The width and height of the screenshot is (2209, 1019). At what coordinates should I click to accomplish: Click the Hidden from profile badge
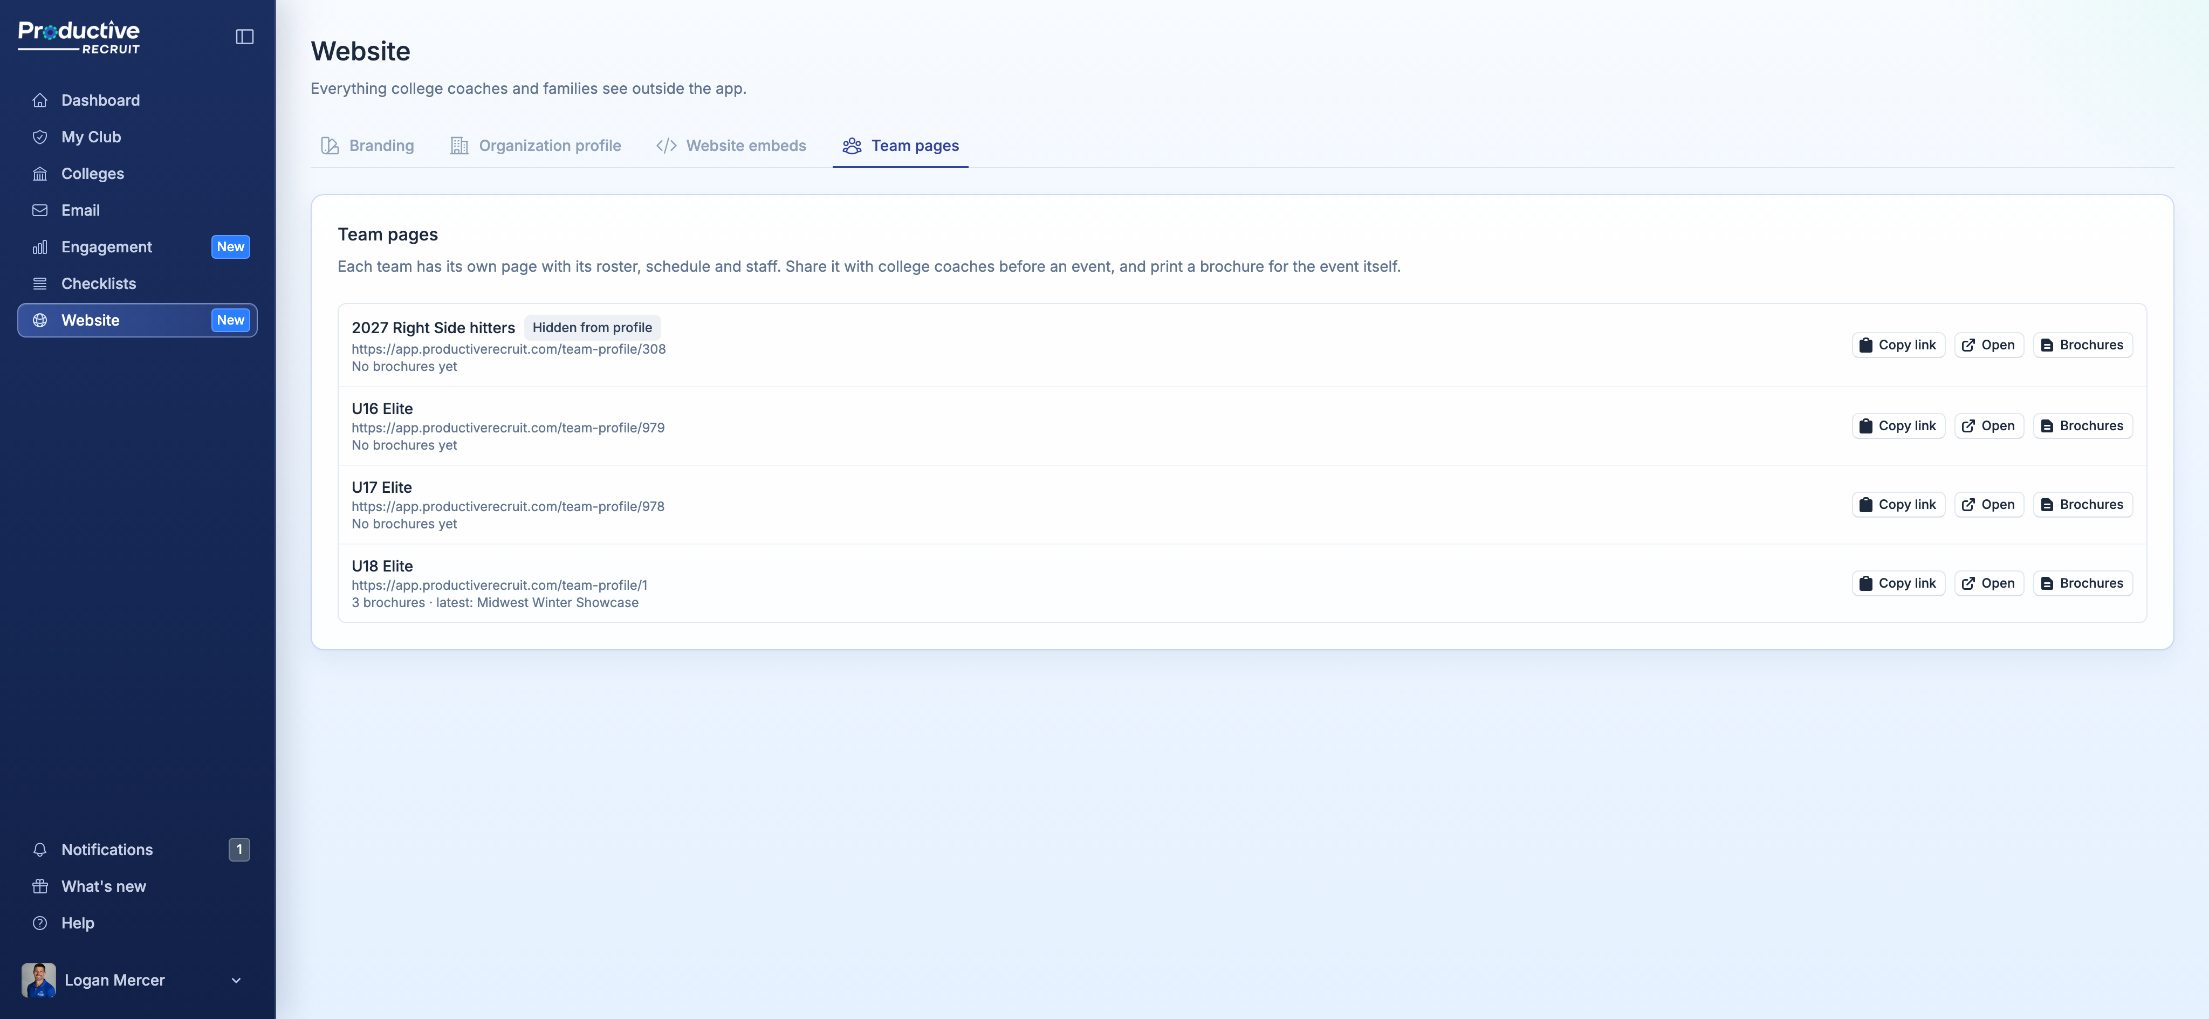coord(593,327)
